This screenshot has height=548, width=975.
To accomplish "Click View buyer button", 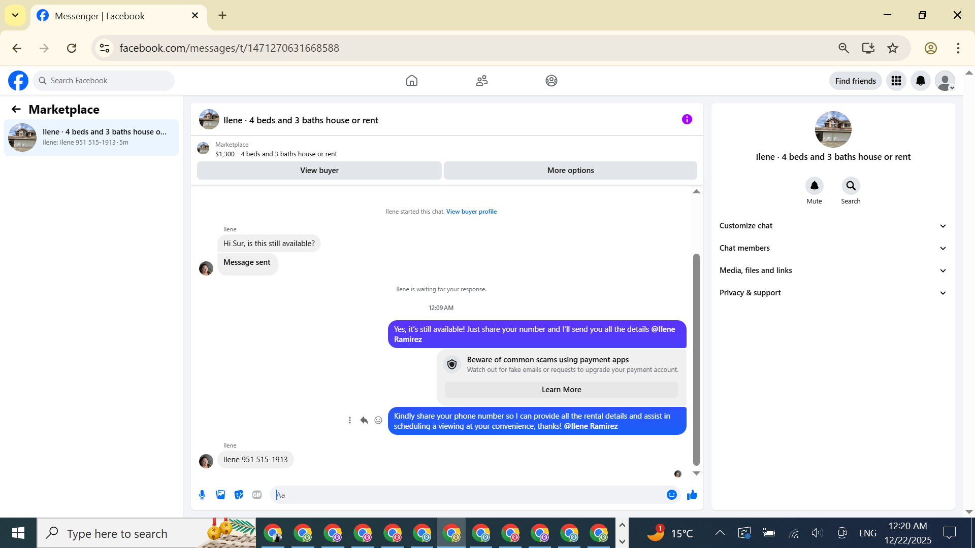I will point(319,170).
